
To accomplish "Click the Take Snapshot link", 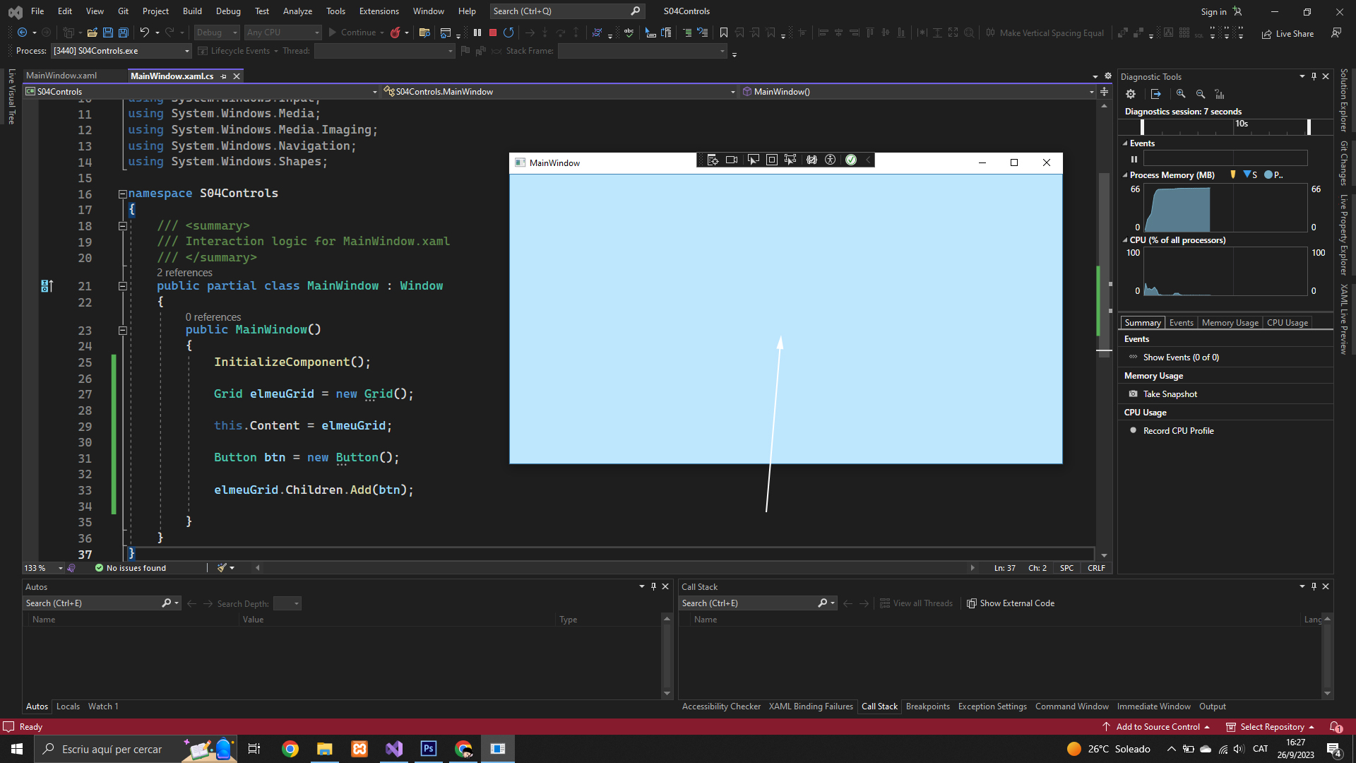I will pos(1170,394).
